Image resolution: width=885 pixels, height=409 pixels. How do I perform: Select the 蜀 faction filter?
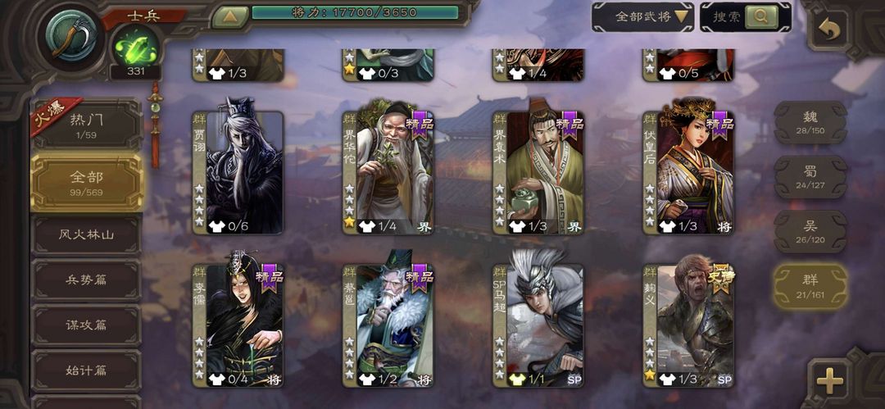pos(810,177)
